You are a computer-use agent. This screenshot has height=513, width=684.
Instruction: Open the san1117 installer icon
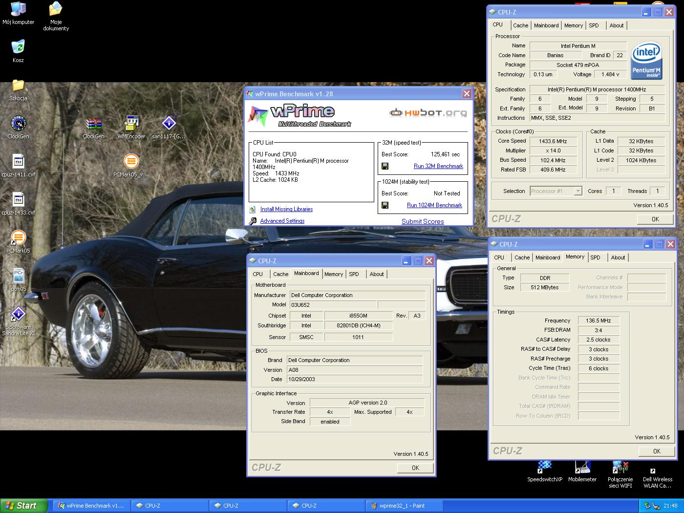click(169, 123)
